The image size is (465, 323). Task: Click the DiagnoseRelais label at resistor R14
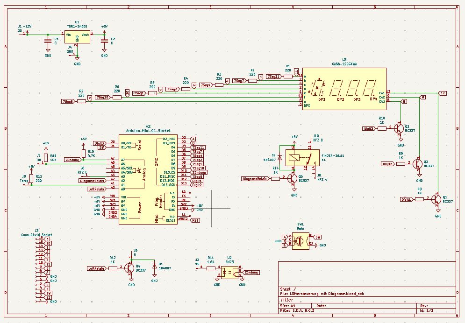(x=255, y=179)
